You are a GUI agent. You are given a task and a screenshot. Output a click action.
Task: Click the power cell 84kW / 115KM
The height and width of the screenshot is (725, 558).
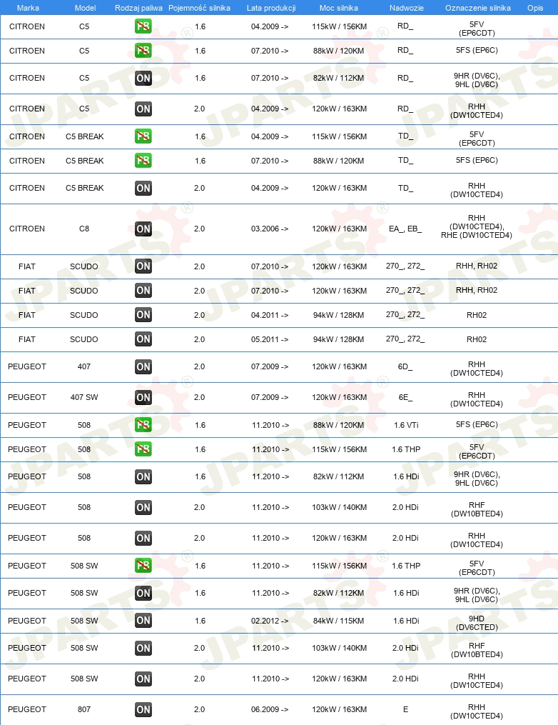[339, 621]
